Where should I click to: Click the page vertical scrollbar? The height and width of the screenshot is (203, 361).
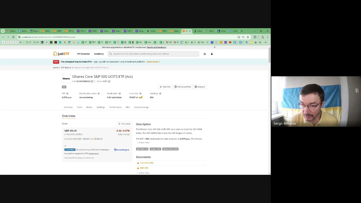click(x=269, y=55)
